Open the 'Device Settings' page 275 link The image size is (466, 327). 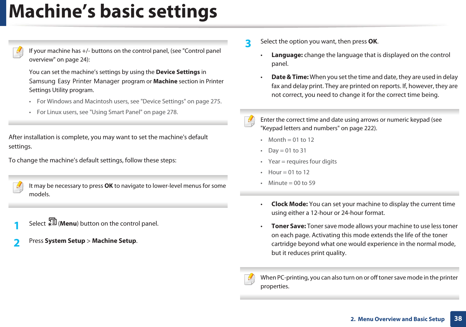(x=181, y=101)
